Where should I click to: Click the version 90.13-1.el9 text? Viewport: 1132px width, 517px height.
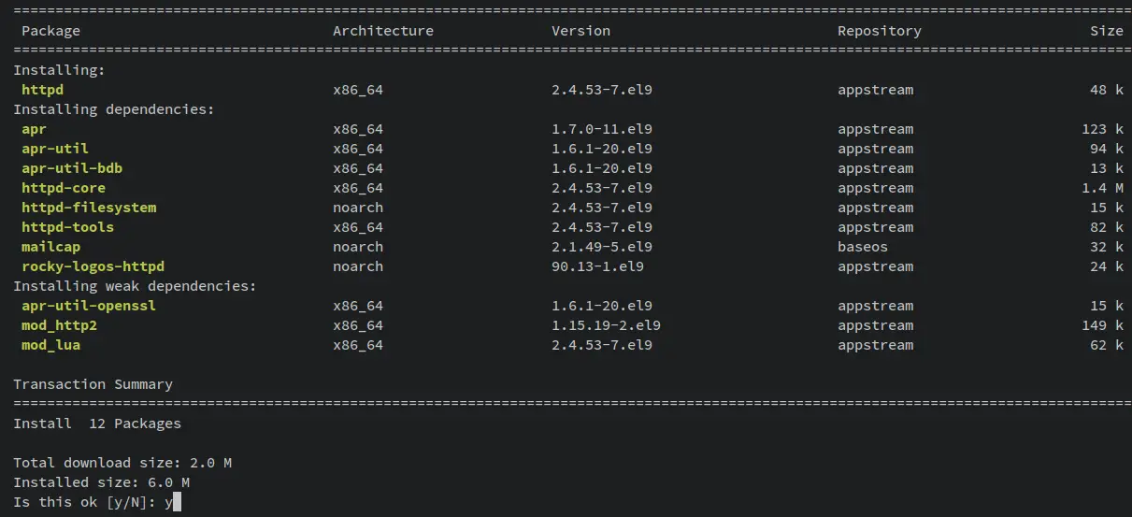[597, 266]
